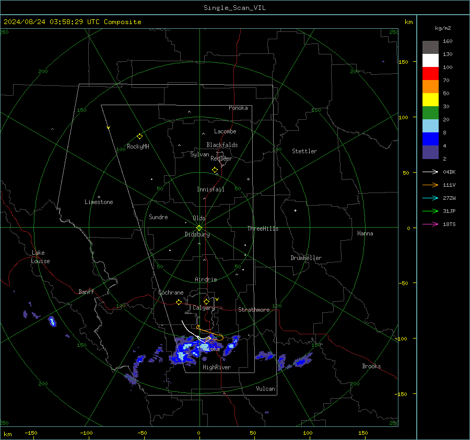Click the orange 111V arrow in legend
Viewport: 470px width, 440px height.
pyautogui.click(x=430, y=185)
